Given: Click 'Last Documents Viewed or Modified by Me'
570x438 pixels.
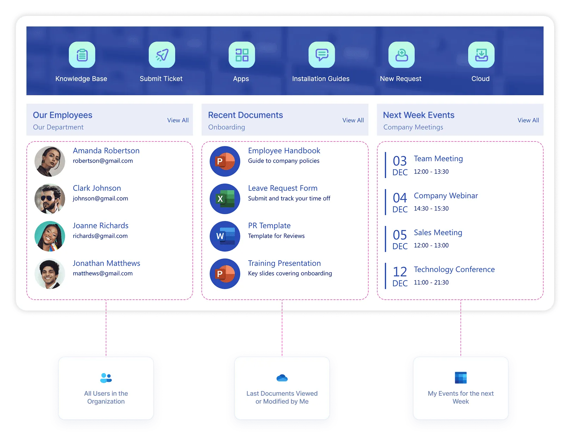Looking at the screenshot, I should tap(282, 397).
